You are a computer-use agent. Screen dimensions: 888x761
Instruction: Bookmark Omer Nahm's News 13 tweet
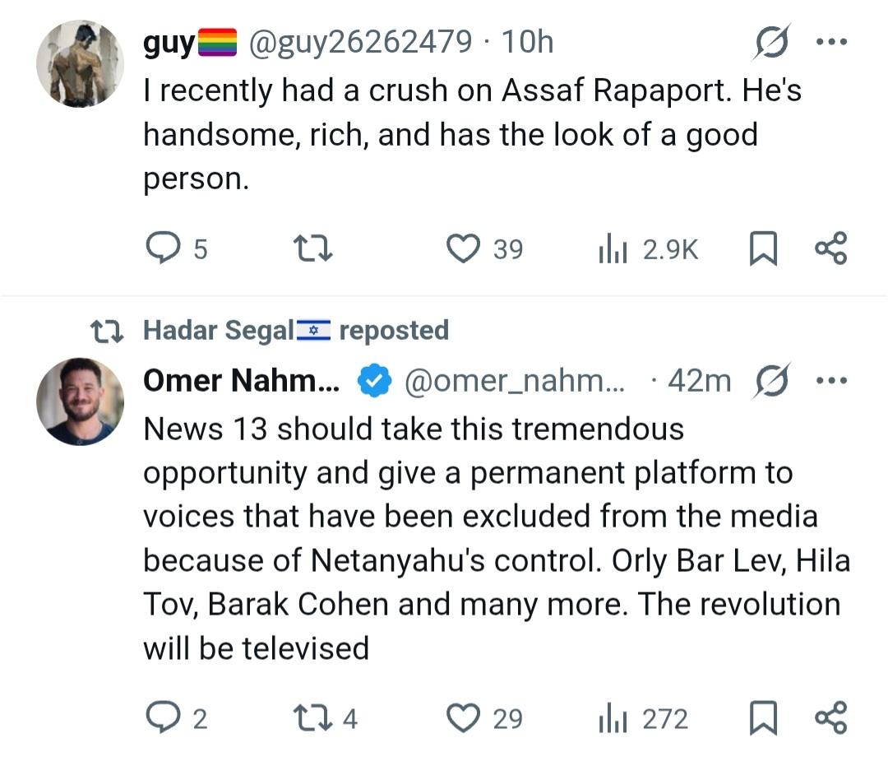coord(763,718)
